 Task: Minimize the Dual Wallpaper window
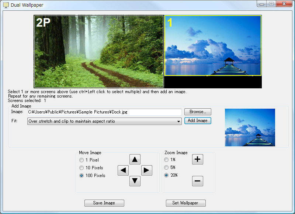click(262, 4)
